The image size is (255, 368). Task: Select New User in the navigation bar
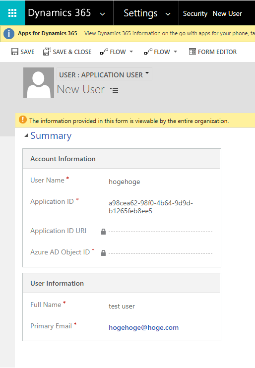[227, 13]
